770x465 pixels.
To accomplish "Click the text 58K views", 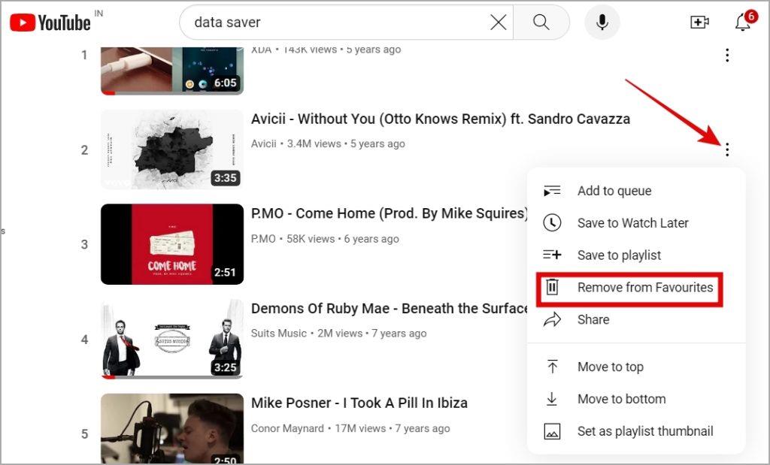I will (x=311, y=239).
